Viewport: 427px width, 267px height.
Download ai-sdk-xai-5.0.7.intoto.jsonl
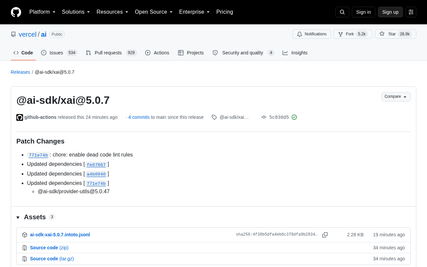pyautogui.click(x=60, y=235)
